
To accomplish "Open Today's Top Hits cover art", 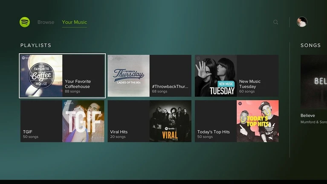I will (x=258, y=121).
